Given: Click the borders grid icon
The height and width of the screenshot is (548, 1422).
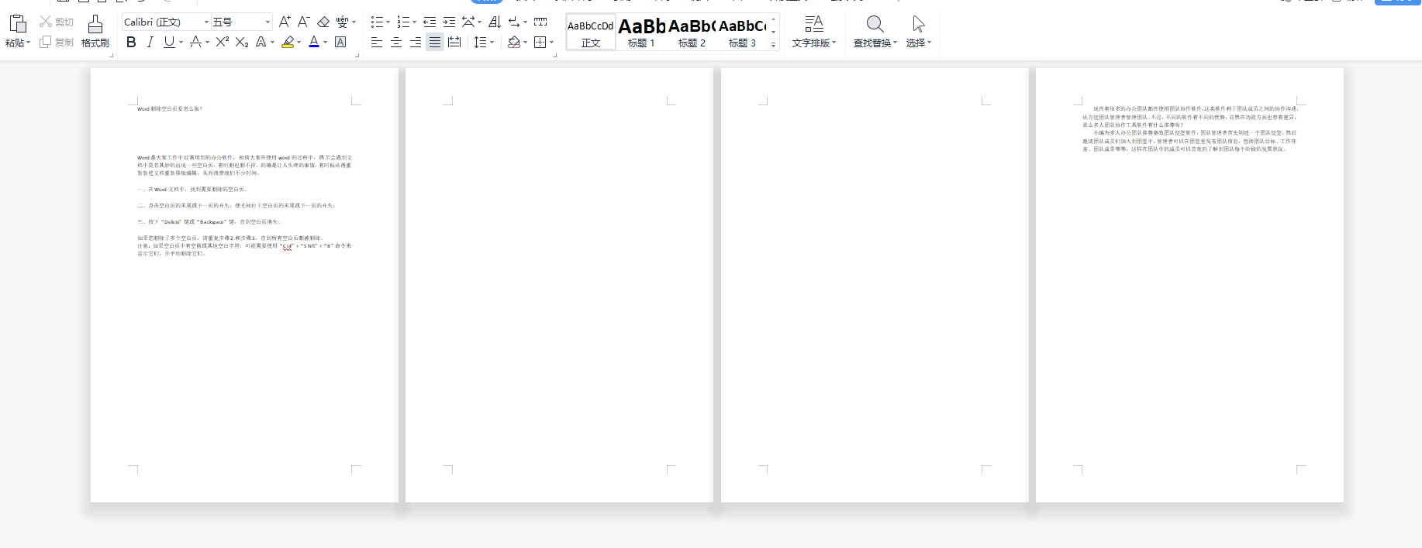Looking at the screenshot, I should click(540, 43).
